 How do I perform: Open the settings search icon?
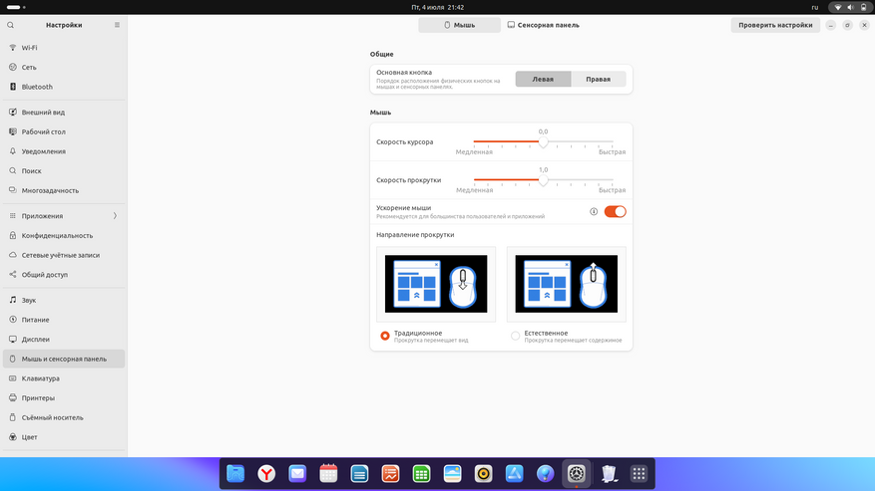(11, 25)
